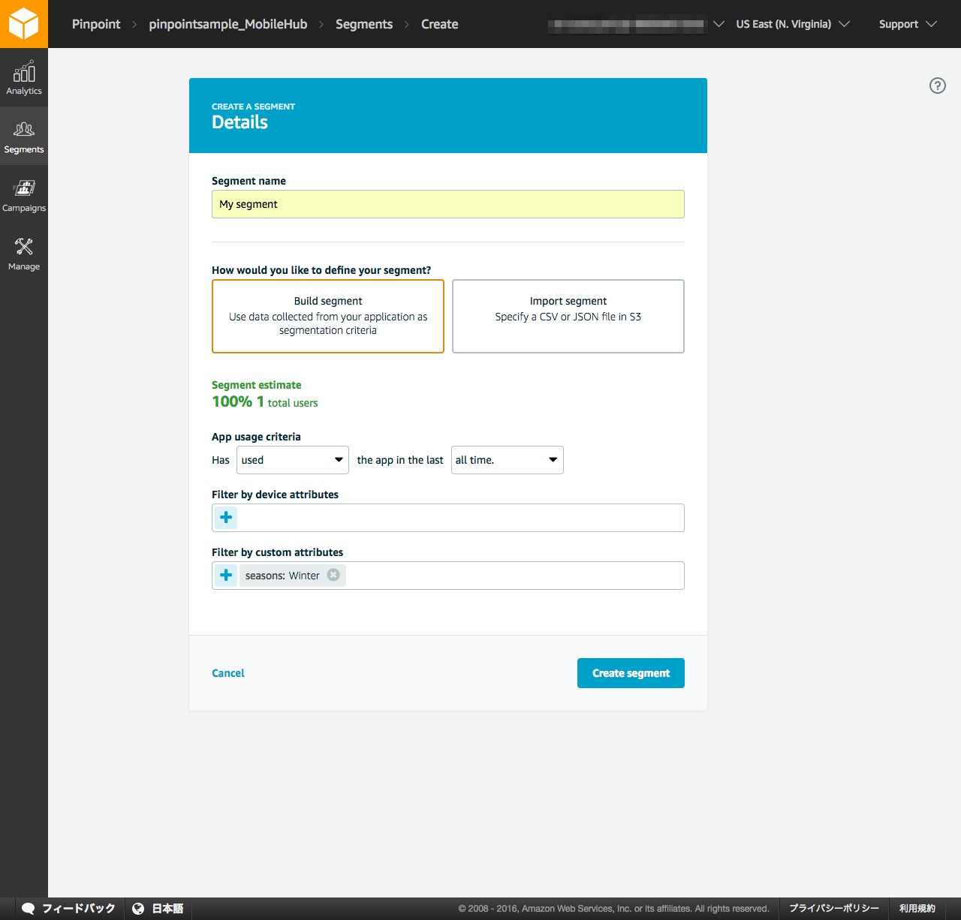The width and height of the screenshot is (961, 920).
Task: Click the Cancel link
Action: point(228,673)
